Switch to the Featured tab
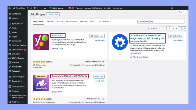 point(51,21)
